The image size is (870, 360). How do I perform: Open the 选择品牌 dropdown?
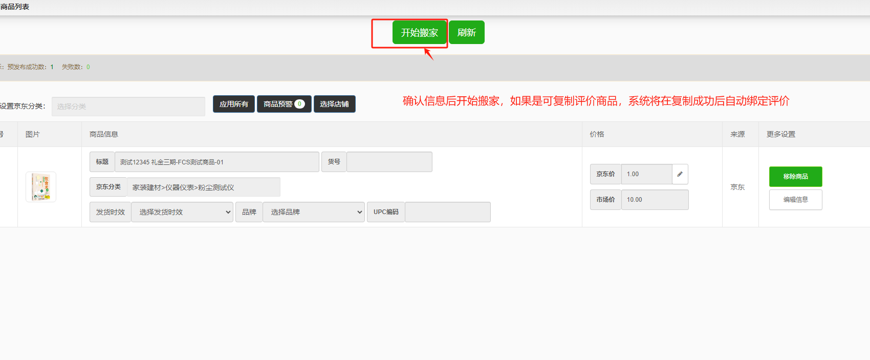313,212
